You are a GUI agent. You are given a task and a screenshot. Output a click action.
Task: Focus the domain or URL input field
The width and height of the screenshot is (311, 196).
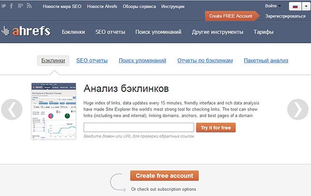(139, 127)
